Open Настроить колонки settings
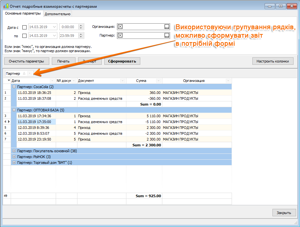This screenshot has width=300, height=227. (x=273, y=61)
